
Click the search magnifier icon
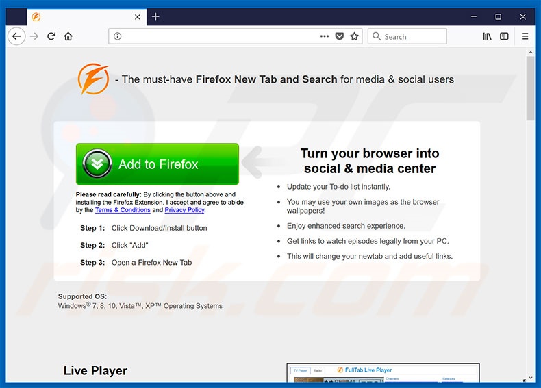coord(377,36)
